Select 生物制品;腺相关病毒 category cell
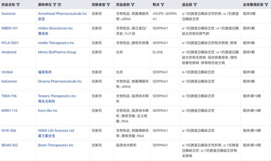 click(x=132, y=43)
